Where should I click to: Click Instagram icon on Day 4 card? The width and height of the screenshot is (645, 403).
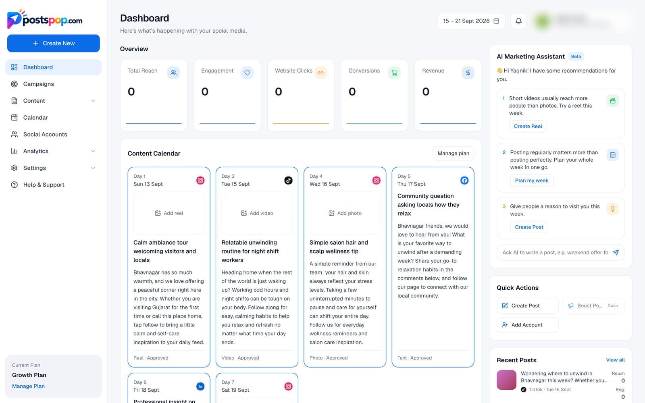click(376, 180)
